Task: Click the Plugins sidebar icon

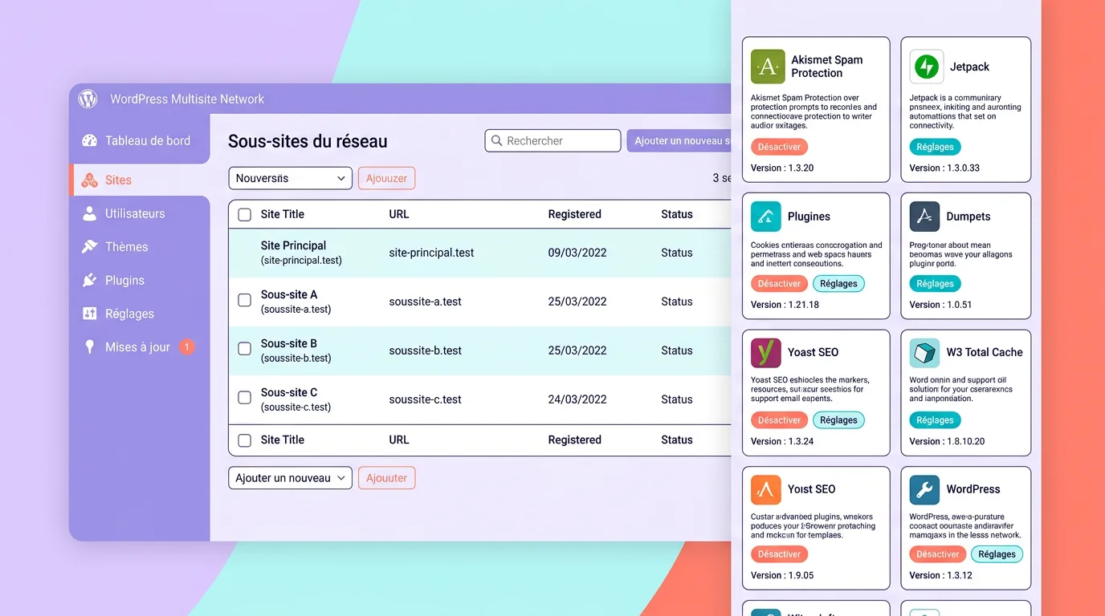Action: click(x=91, y=280)
